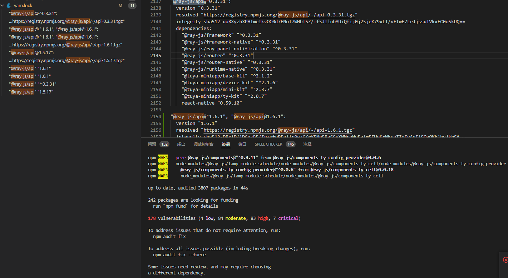Open search result URL ending api-0.3.31.tgz
This screenshot has width=508, height=278.
(x=66, y=21)
